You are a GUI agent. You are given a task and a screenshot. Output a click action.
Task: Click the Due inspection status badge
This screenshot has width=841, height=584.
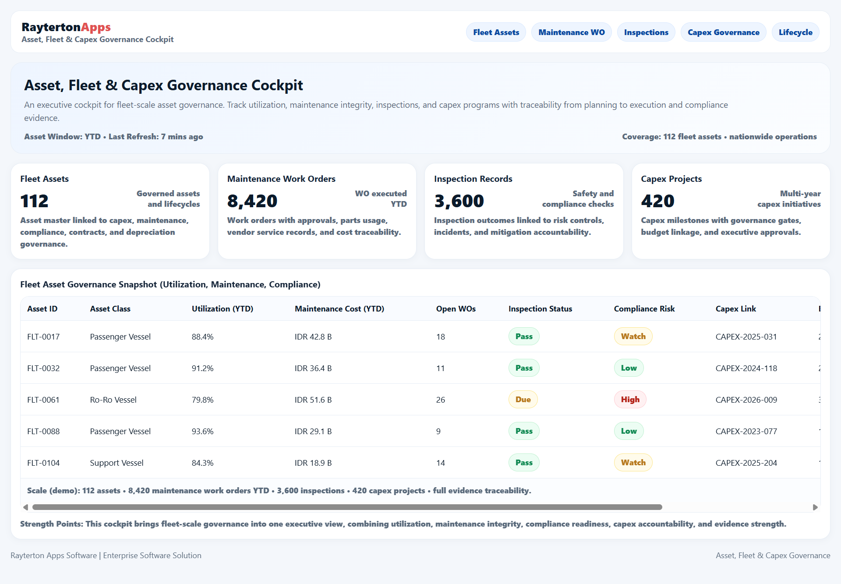coord(523,400)
